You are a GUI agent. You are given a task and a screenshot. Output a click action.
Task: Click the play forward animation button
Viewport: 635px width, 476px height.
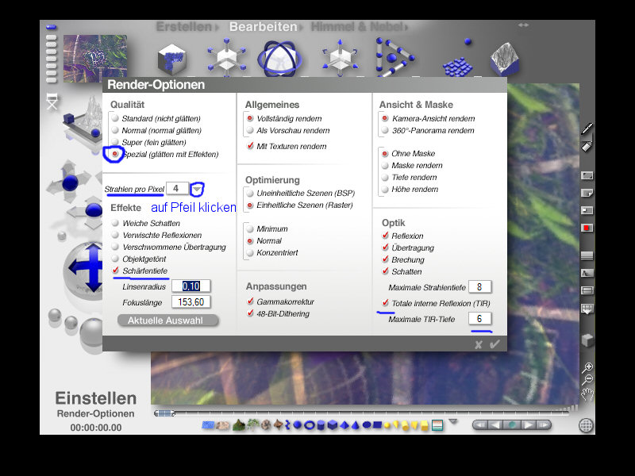pyautogui.click(x=528, y=425)
